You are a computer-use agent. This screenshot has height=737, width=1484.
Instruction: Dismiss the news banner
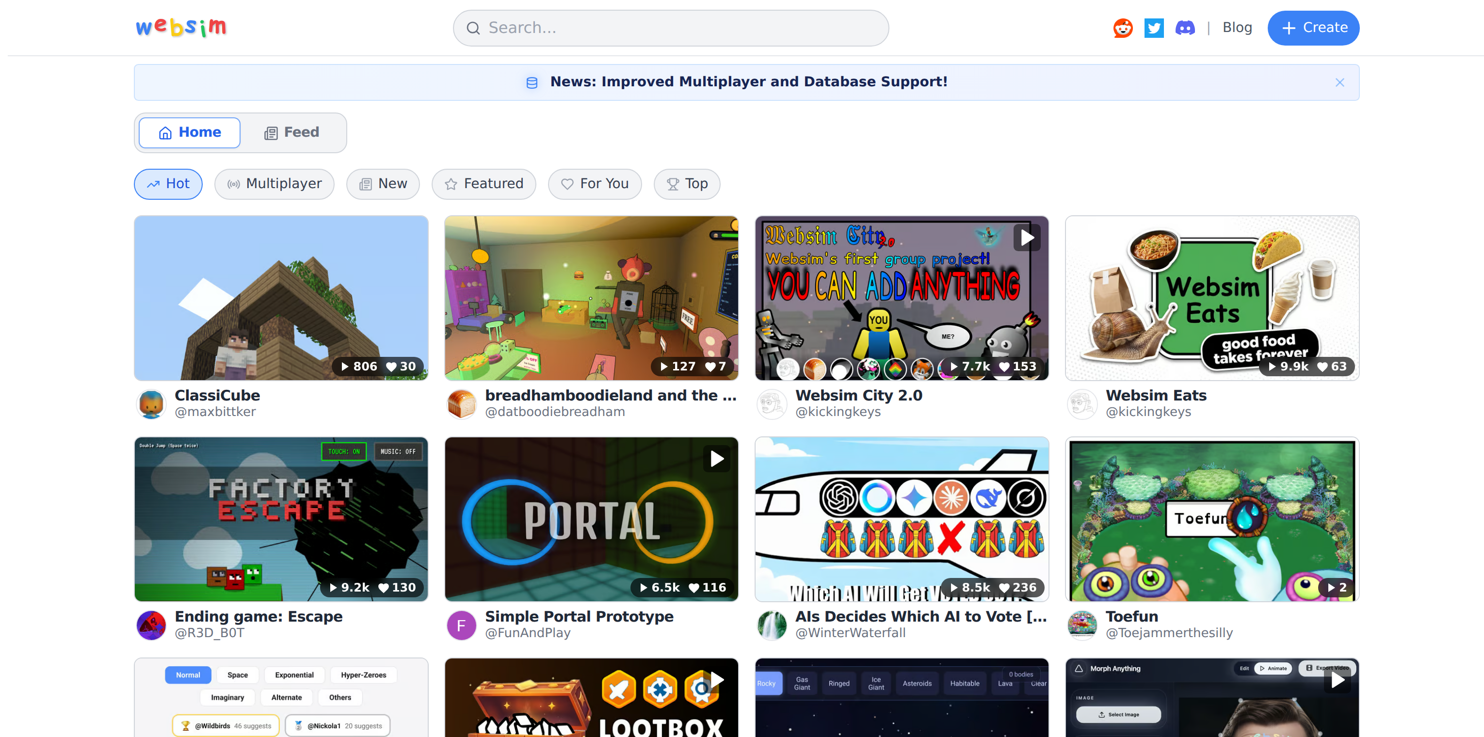click(x=1339, y=82)
